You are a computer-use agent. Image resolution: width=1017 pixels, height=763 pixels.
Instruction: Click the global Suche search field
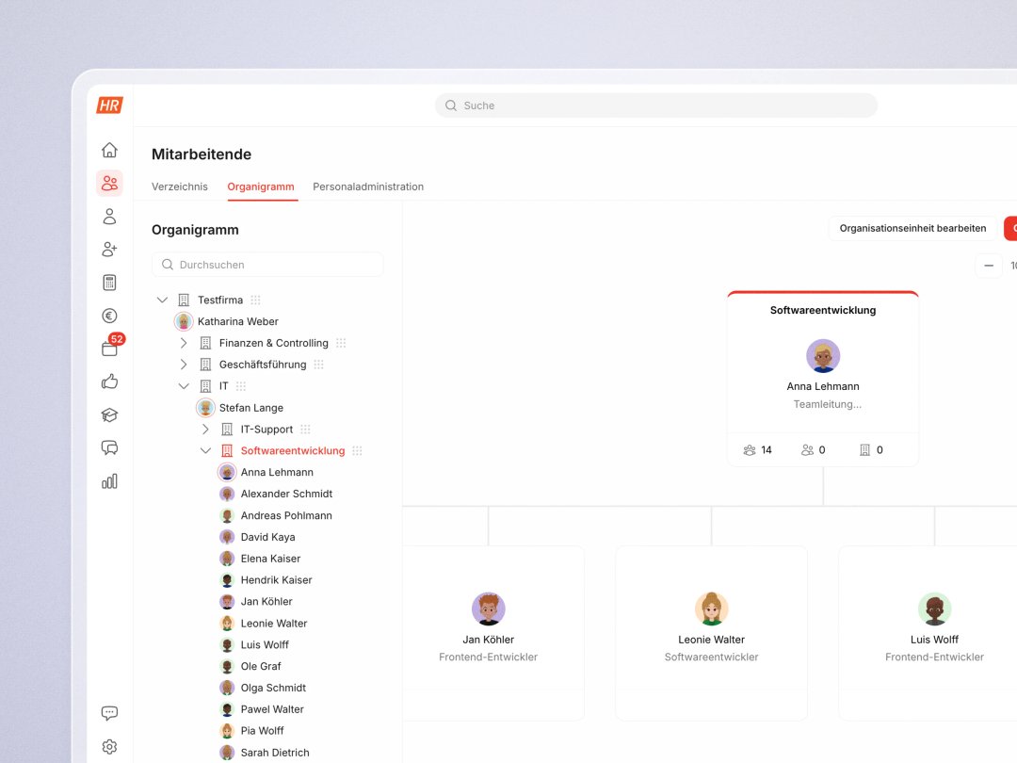point(656,106)
